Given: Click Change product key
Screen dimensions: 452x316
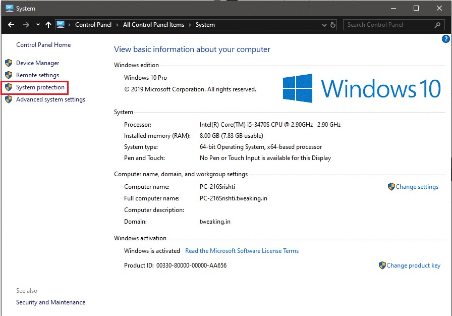Looking at the screenshot, I should coord(414,265).
